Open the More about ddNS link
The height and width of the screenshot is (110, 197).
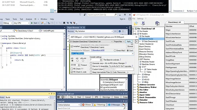[x=98, y=50]
